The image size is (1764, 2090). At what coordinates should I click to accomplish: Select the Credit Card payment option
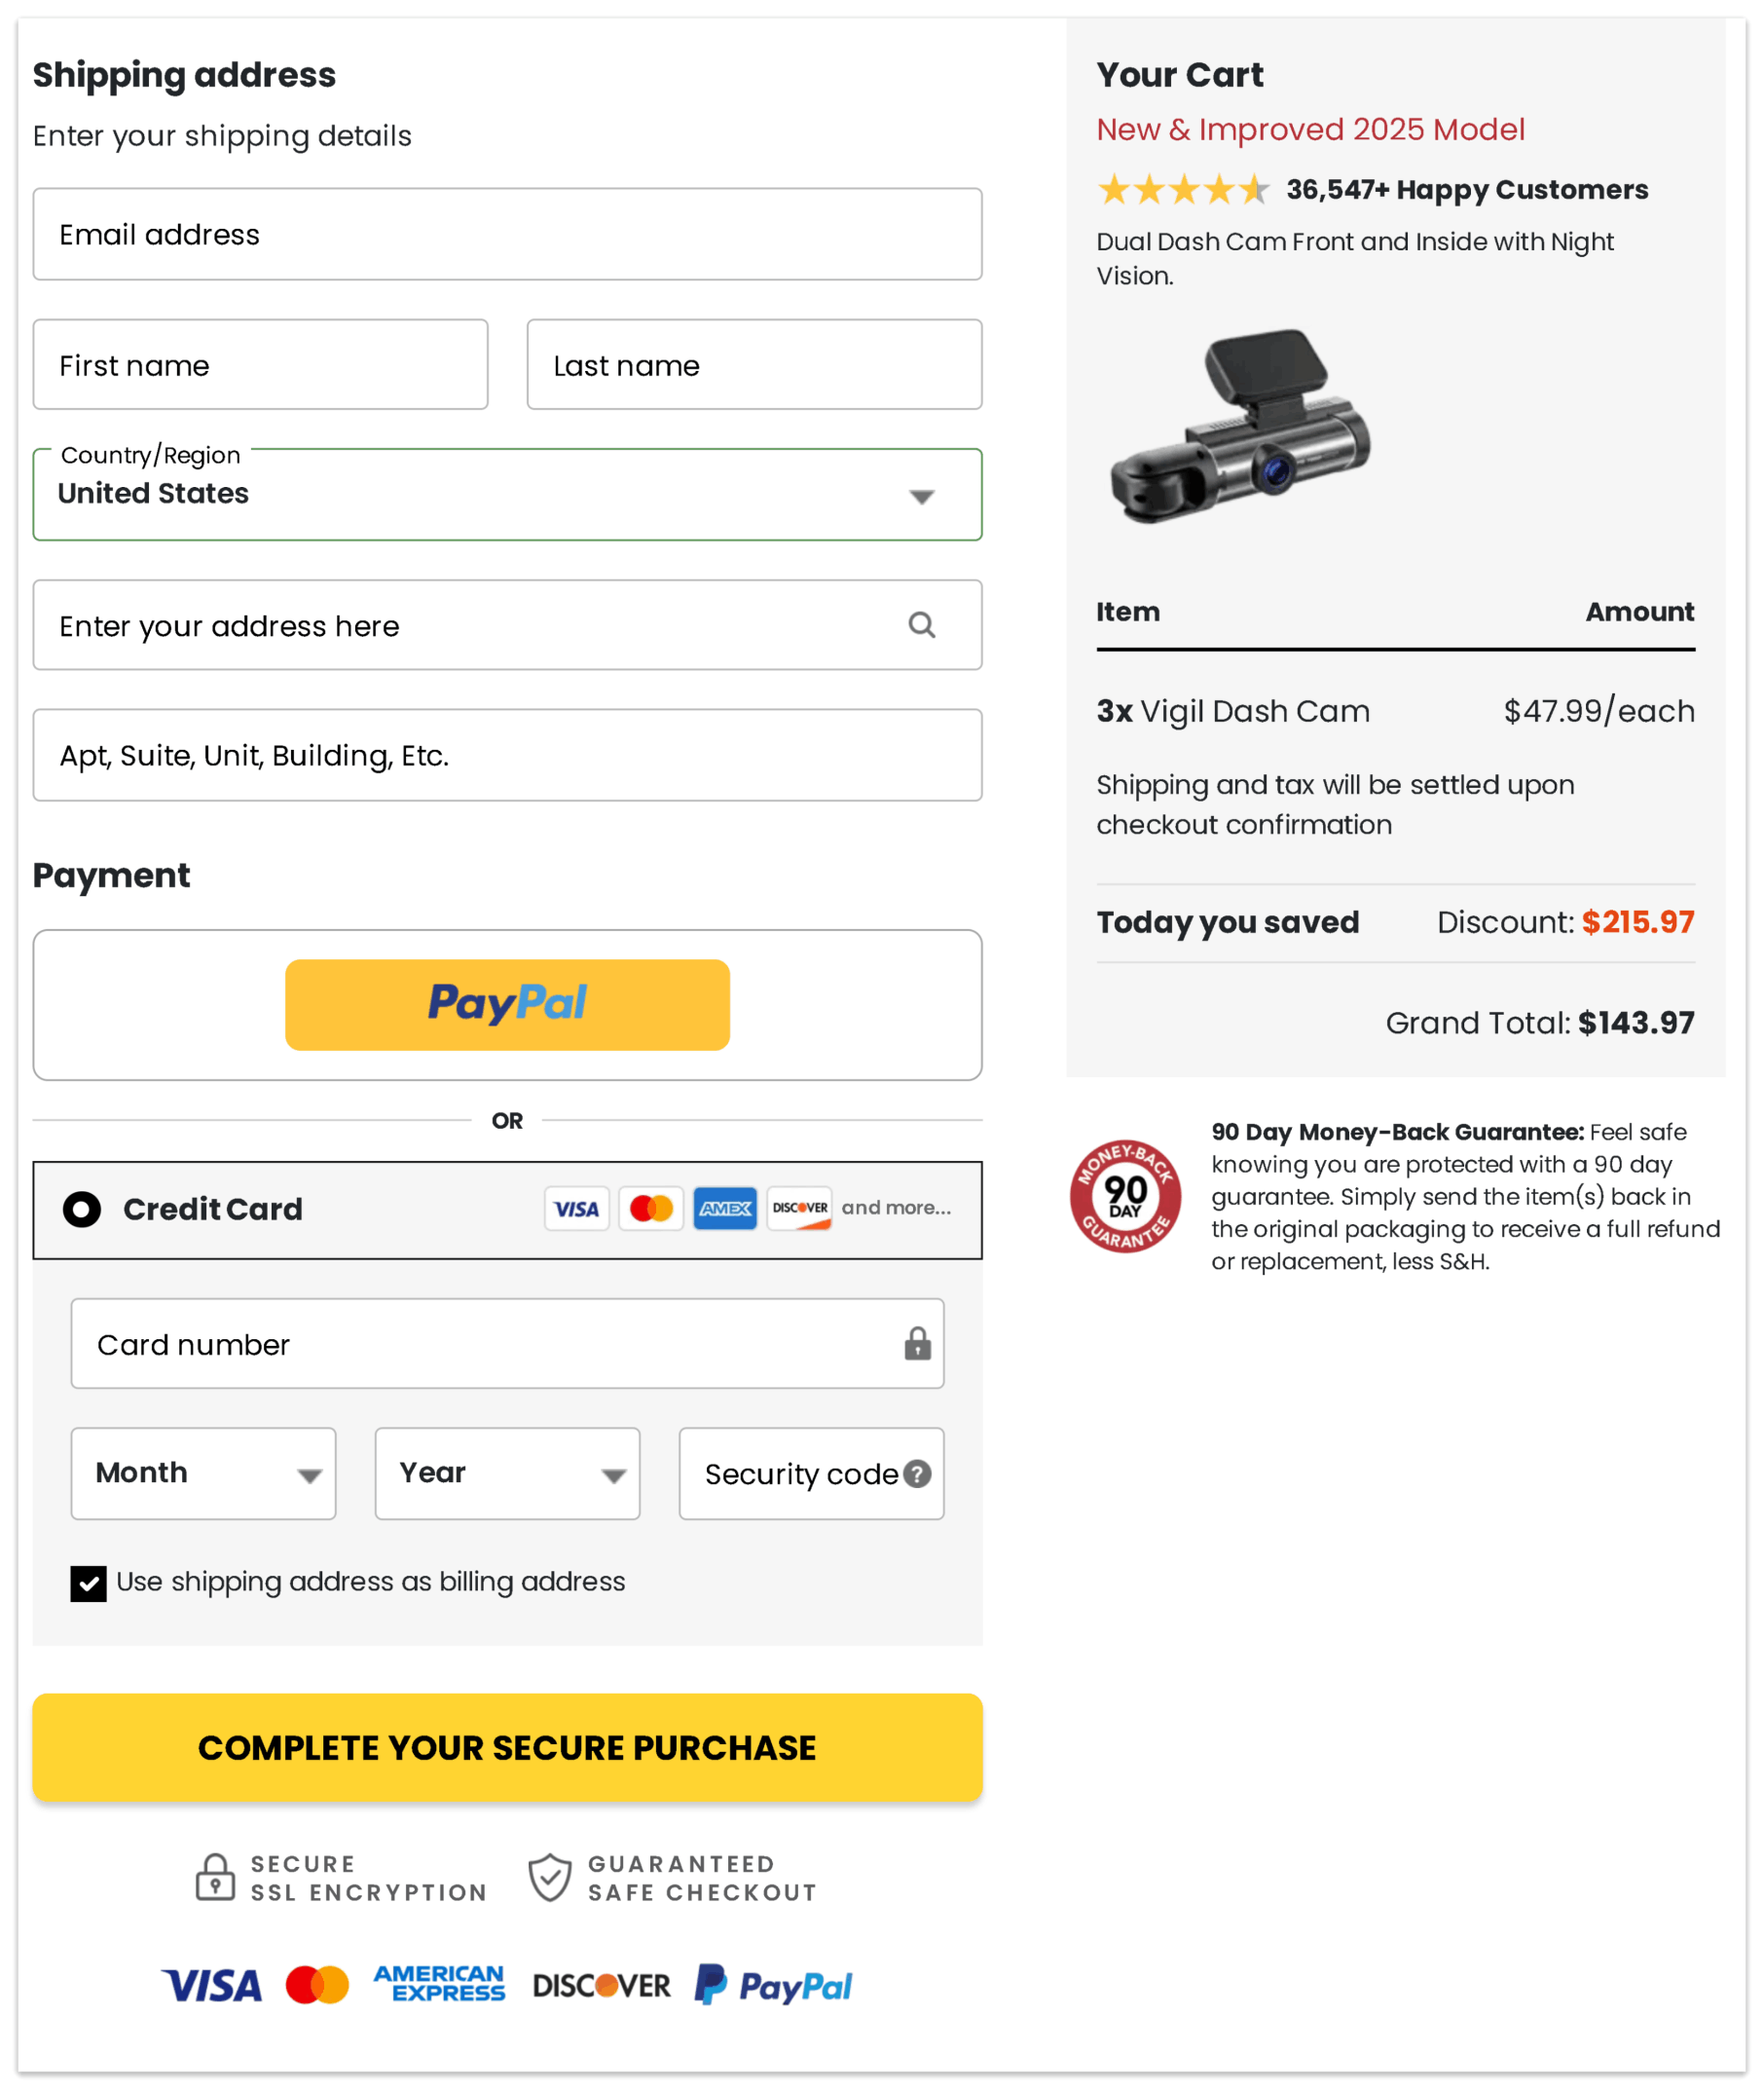click(x=81, y=1209)
